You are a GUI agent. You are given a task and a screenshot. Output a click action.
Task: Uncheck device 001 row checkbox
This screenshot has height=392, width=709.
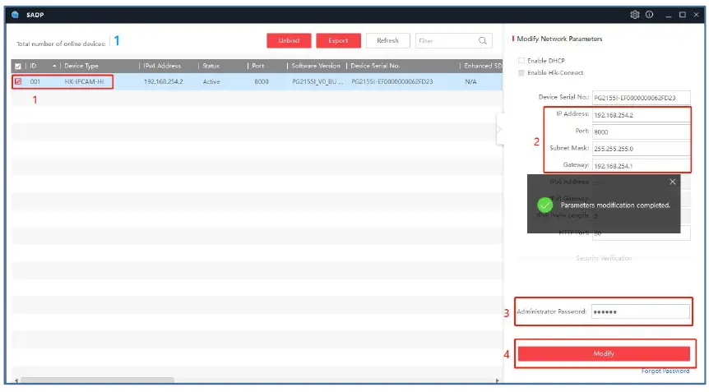(18, 82)
